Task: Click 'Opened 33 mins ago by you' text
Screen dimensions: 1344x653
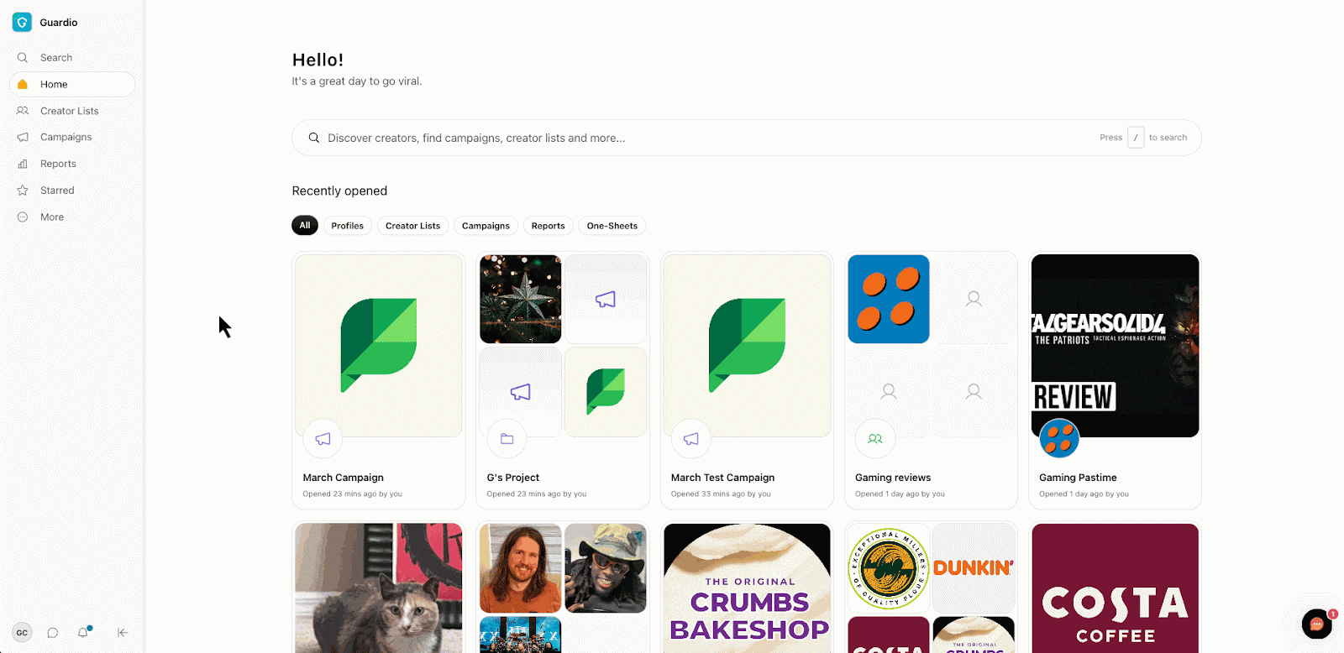Action: 721,494
